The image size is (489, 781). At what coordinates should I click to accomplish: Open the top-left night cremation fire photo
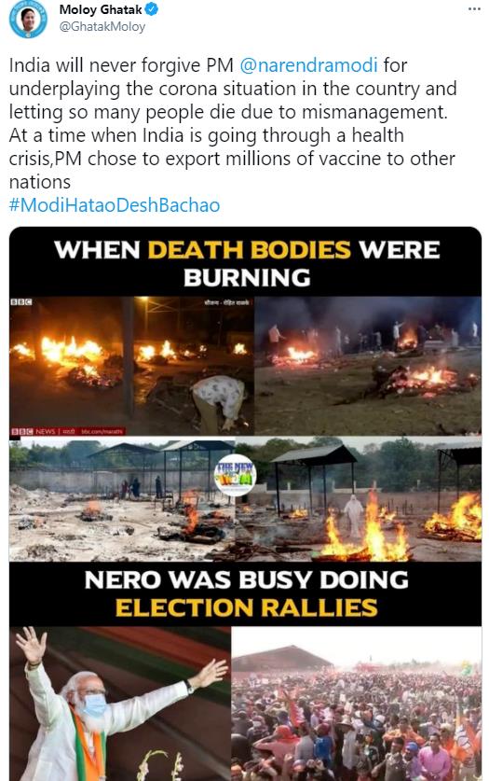(131, 366)
